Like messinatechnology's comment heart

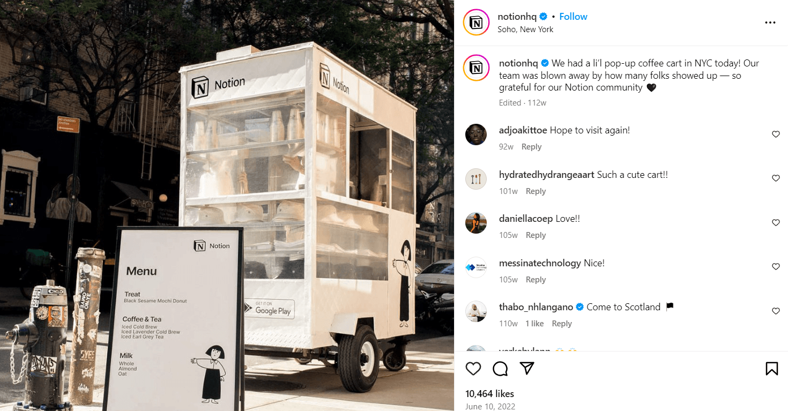tap(776, 266)
